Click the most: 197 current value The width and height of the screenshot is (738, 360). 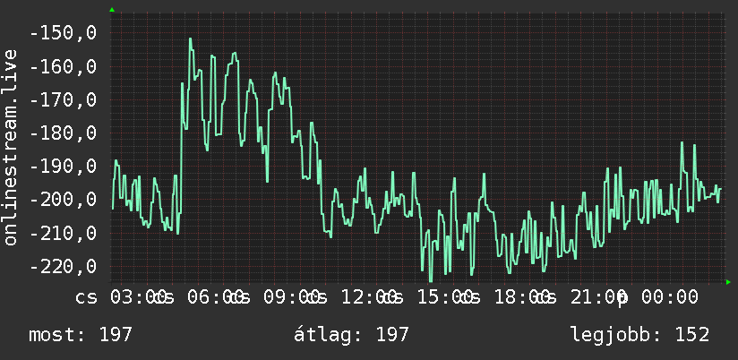[81, 335]
